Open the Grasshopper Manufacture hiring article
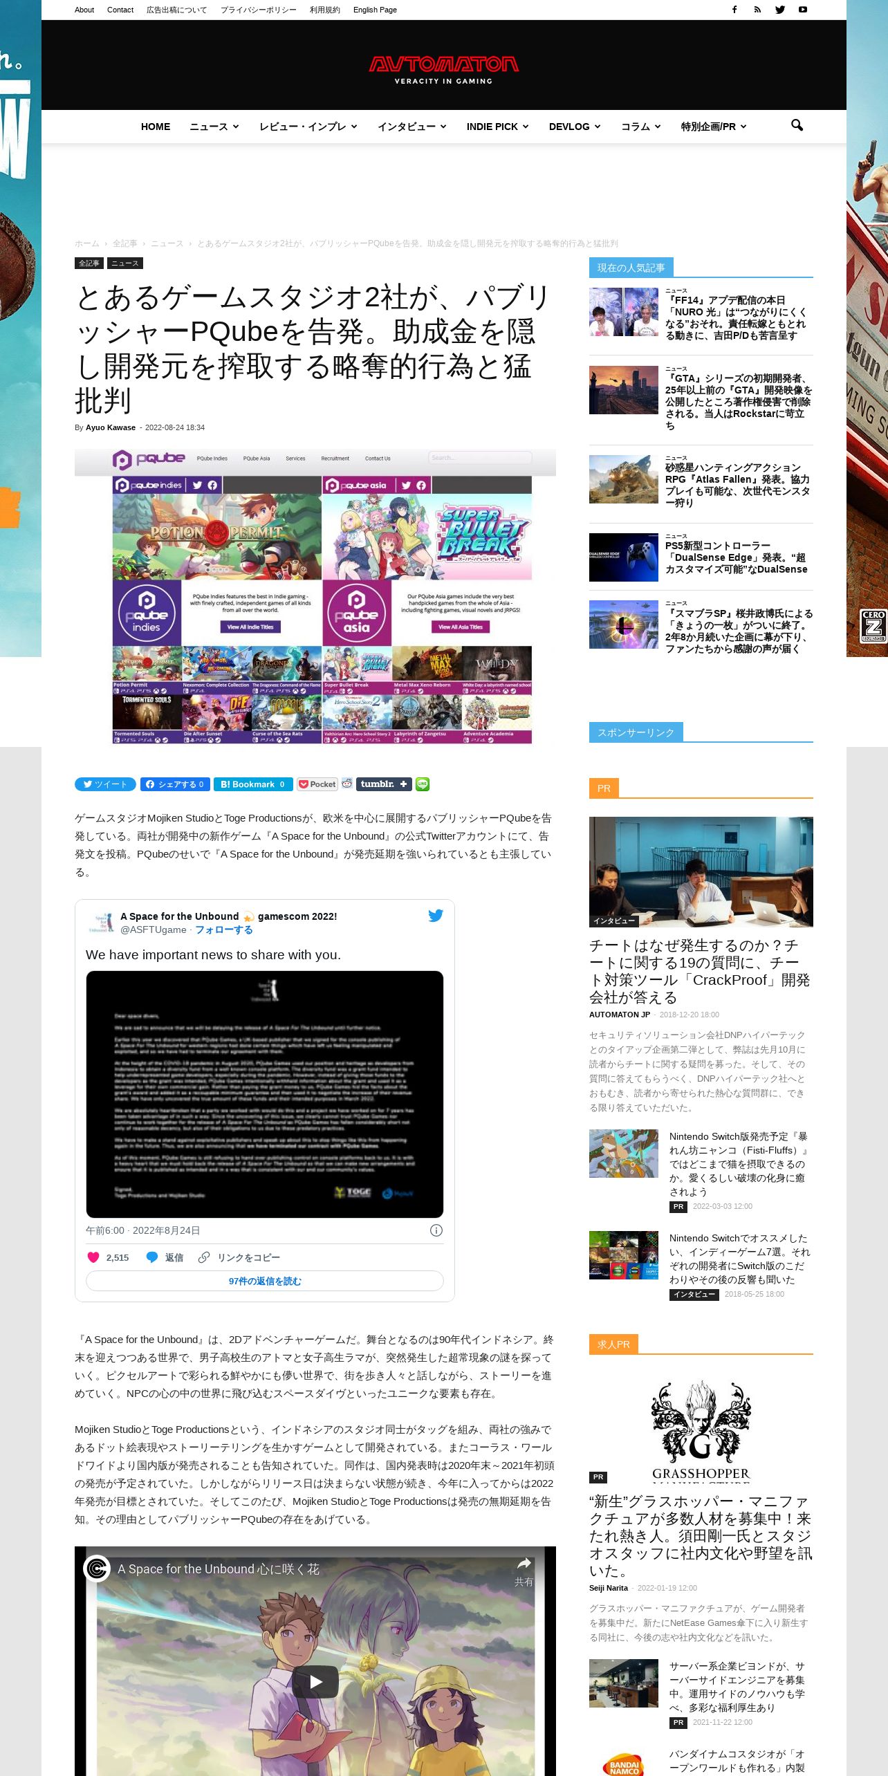Screen dimensions: 888x1776 701,1535
